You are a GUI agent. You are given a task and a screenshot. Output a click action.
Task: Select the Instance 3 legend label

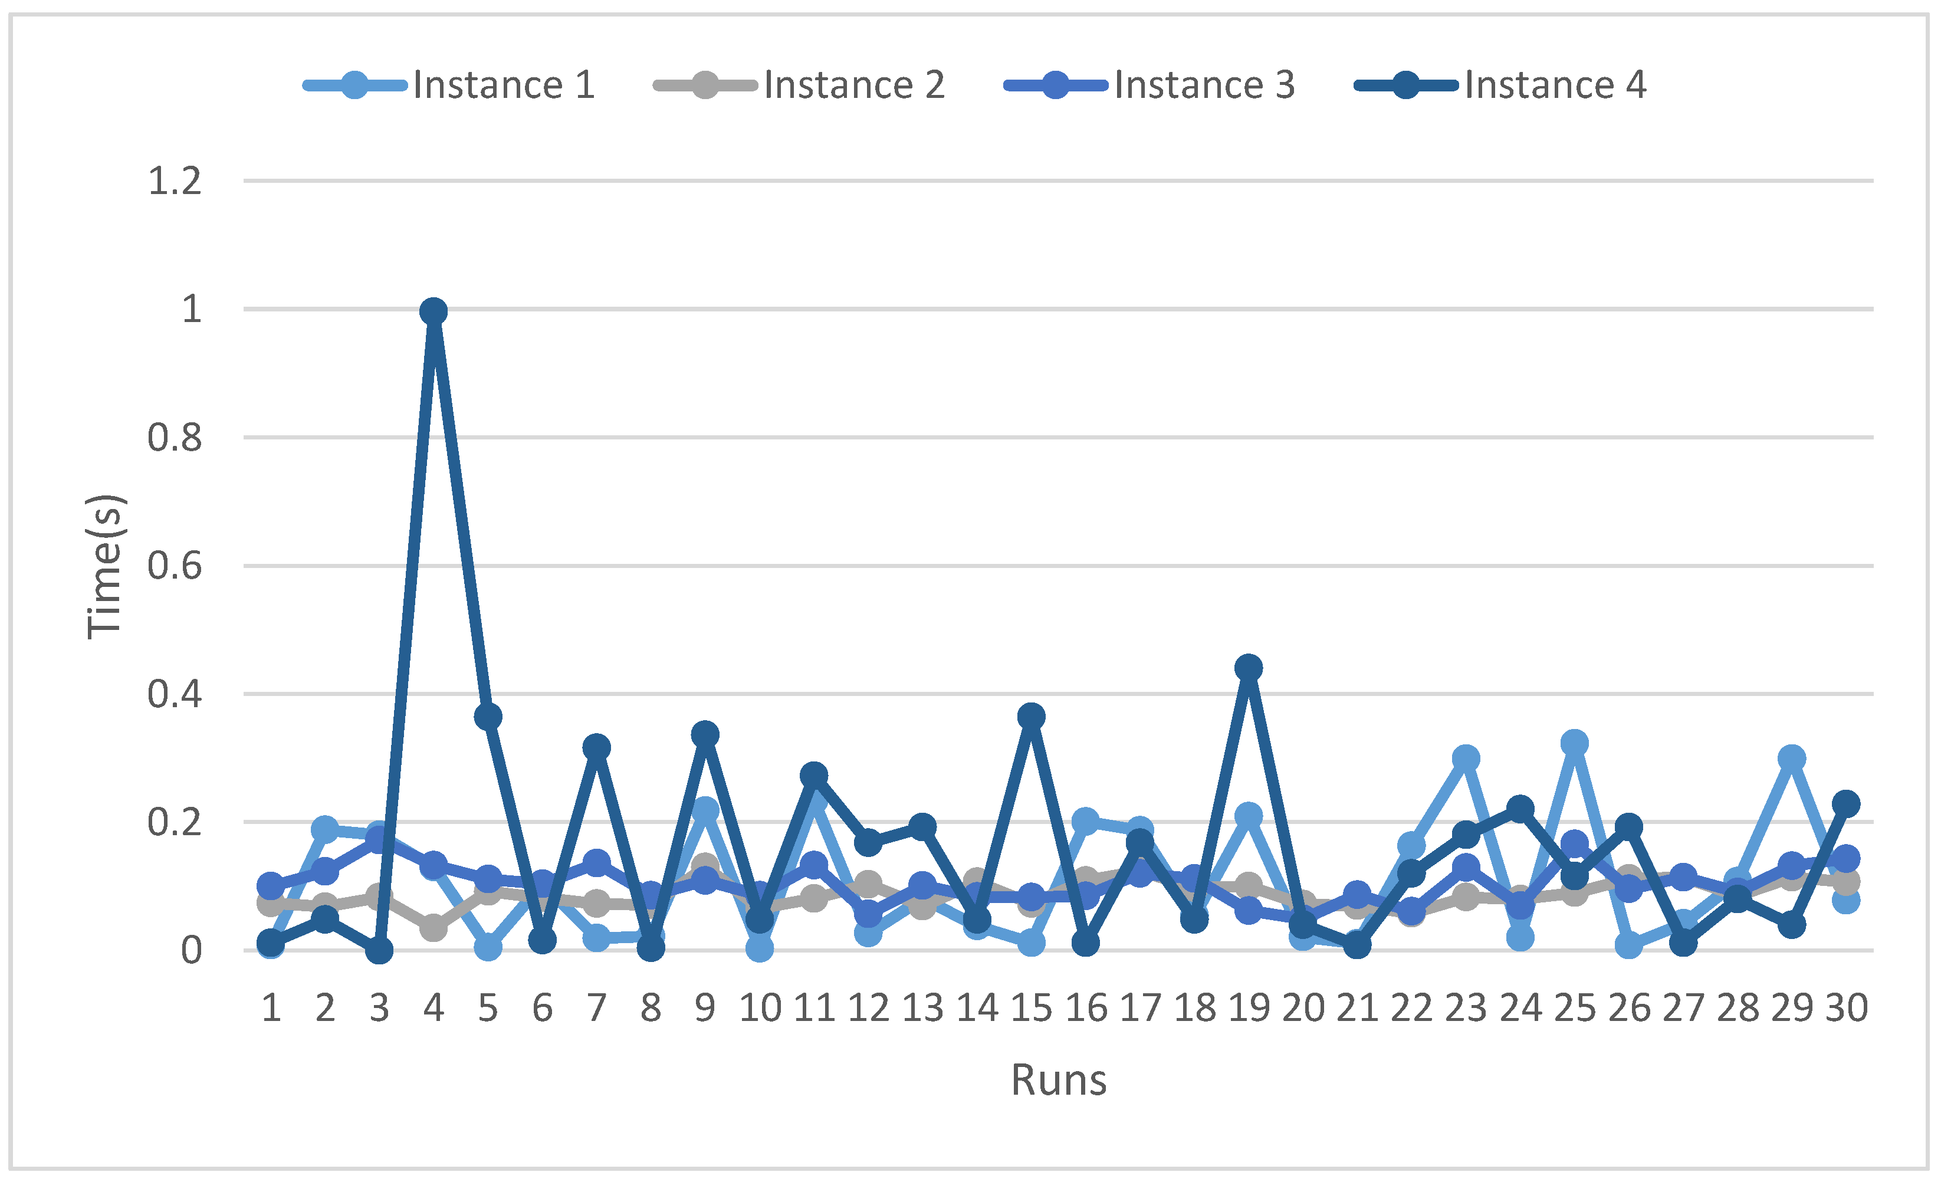pos(1204,85)
